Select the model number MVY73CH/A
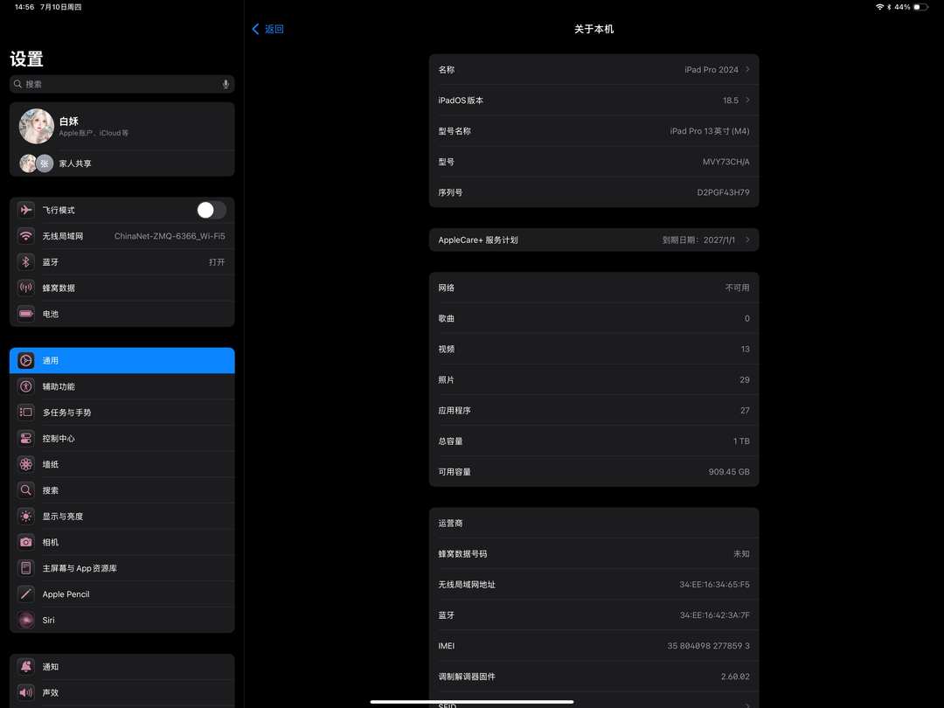Image resolution: width=944 pixels, height=708 pixels. (725, 162)
